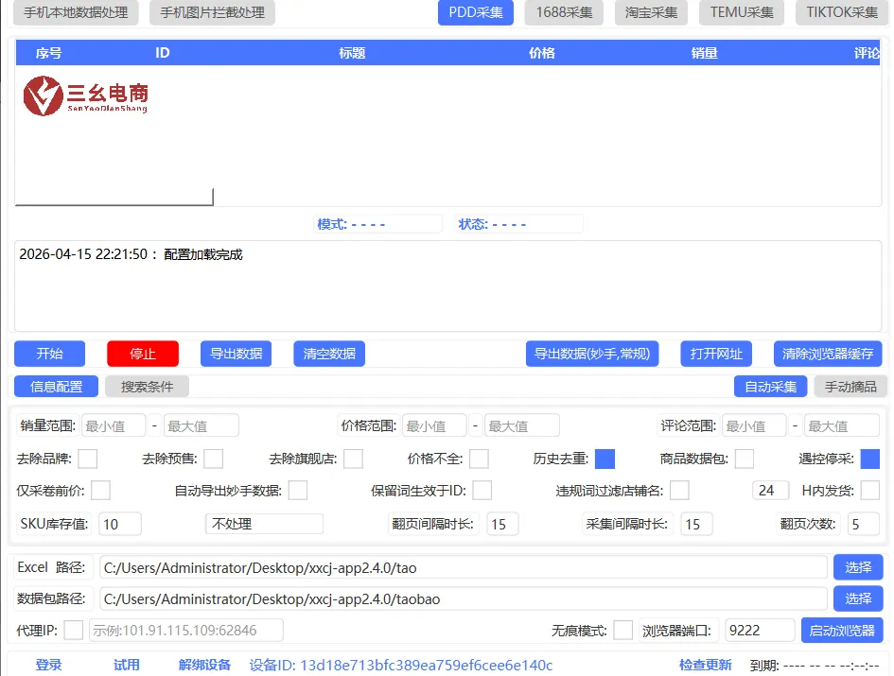Click 选择 for Excel 路径

[x=858, y=567]
